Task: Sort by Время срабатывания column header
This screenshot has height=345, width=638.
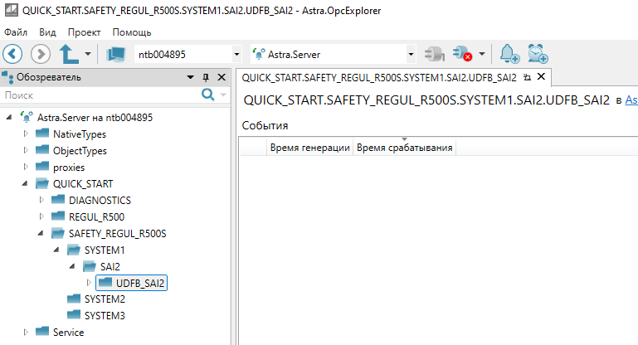Action: [x=404, y=148]
